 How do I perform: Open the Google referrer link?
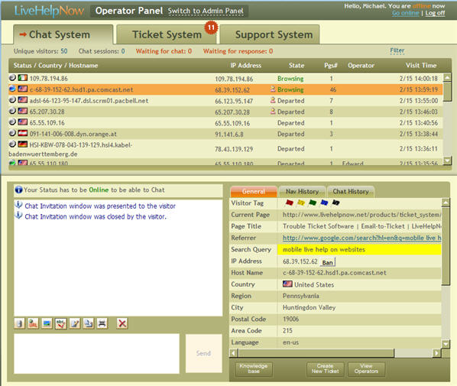pos(361,238)
